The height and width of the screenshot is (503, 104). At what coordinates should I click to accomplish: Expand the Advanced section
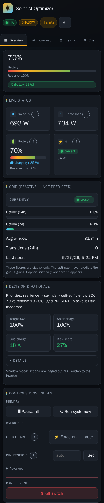point(15,469)
